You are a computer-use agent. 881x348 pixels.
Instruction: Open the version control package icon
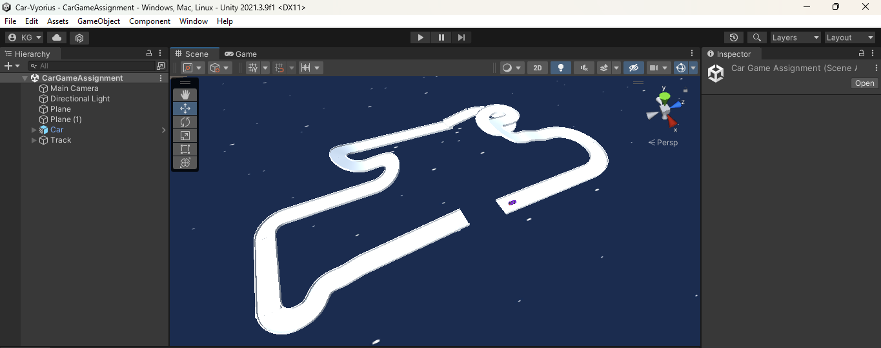(x=79, y=37)
